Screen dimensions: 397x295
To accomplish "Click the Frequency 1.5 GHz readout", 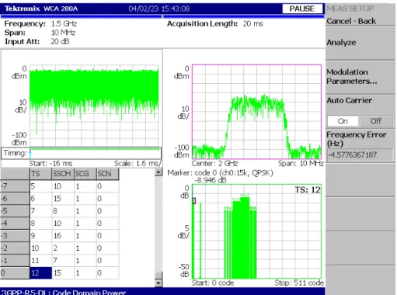I will pyautogui.click(x=40, y=24).
